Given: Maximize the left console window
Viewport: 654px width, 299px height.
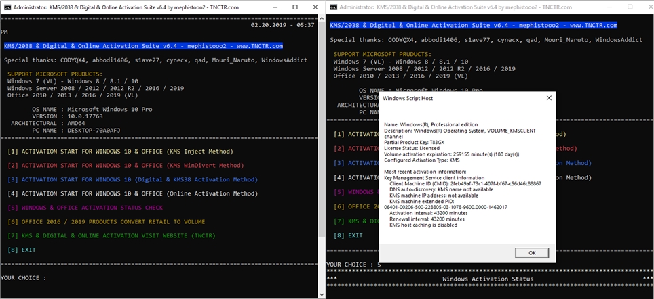Looking at the screenshot, I should (295, 7).
